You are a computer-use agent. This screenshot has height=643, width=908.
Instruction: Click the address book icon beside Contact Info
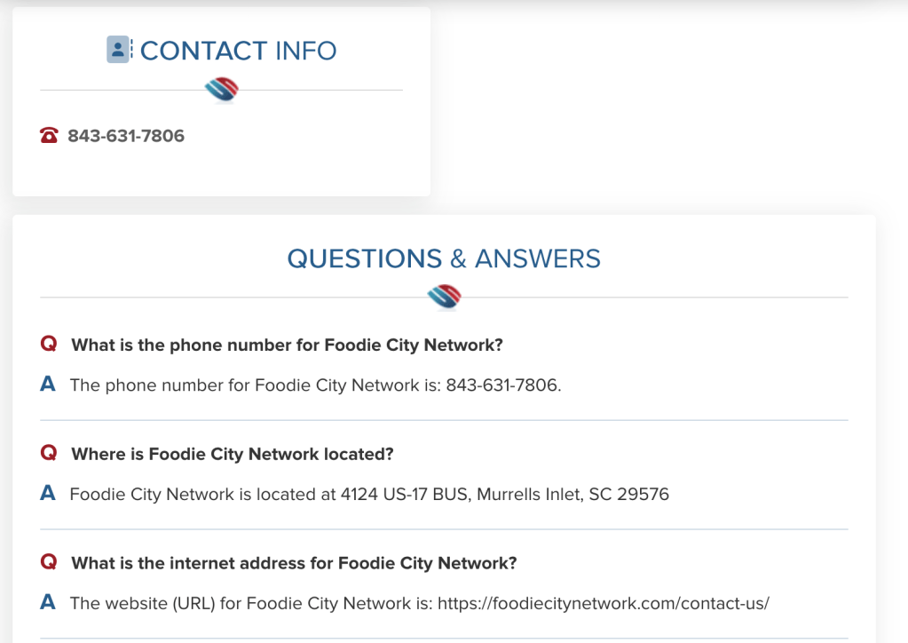pos(118,50)
